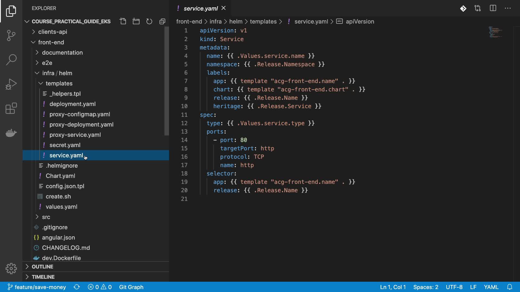Viewport: 520px width, 292px height.
Task: Expand the OUTLINE section
Action: (43, 267)
